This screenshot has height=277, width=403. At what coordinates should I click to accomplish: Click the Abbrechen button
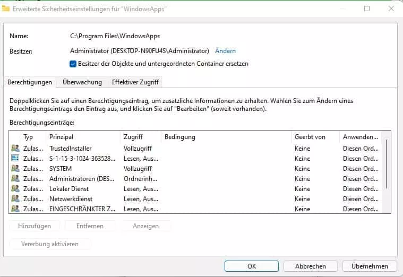(x=311, y=266)
